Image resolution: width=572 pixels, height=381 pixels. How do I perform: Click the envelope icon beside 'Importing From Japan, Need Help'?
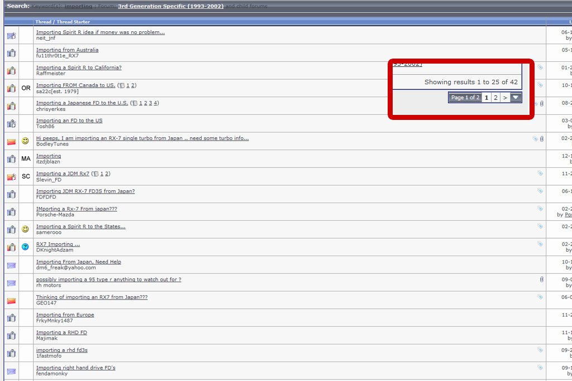pyautogui.click(x=11, y=265)
